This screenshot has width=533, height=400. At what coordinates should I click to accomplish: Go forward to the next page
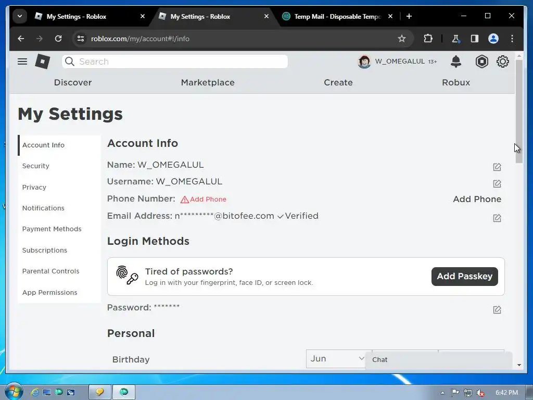(40, 39)
